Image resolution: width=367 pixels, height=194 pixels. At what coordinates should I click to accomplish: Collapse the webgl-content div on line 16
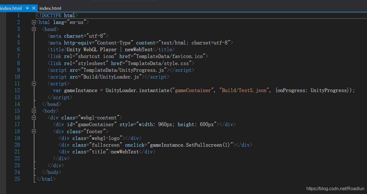(x=34, y=118)
